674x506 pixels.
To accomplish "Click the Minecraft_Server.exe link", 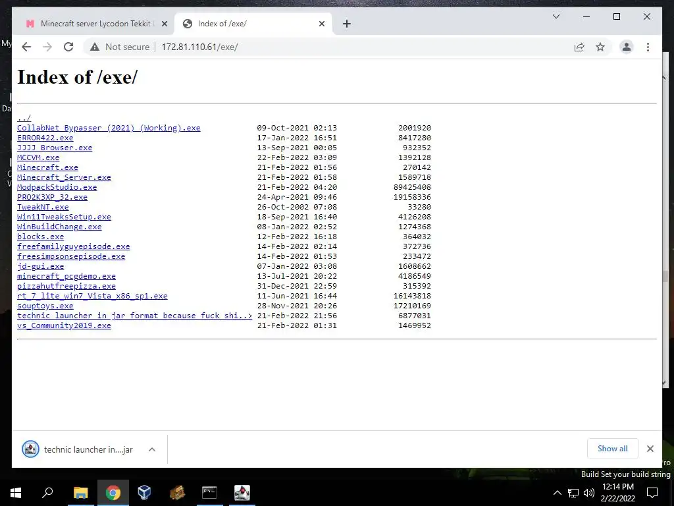I will 64,177.
